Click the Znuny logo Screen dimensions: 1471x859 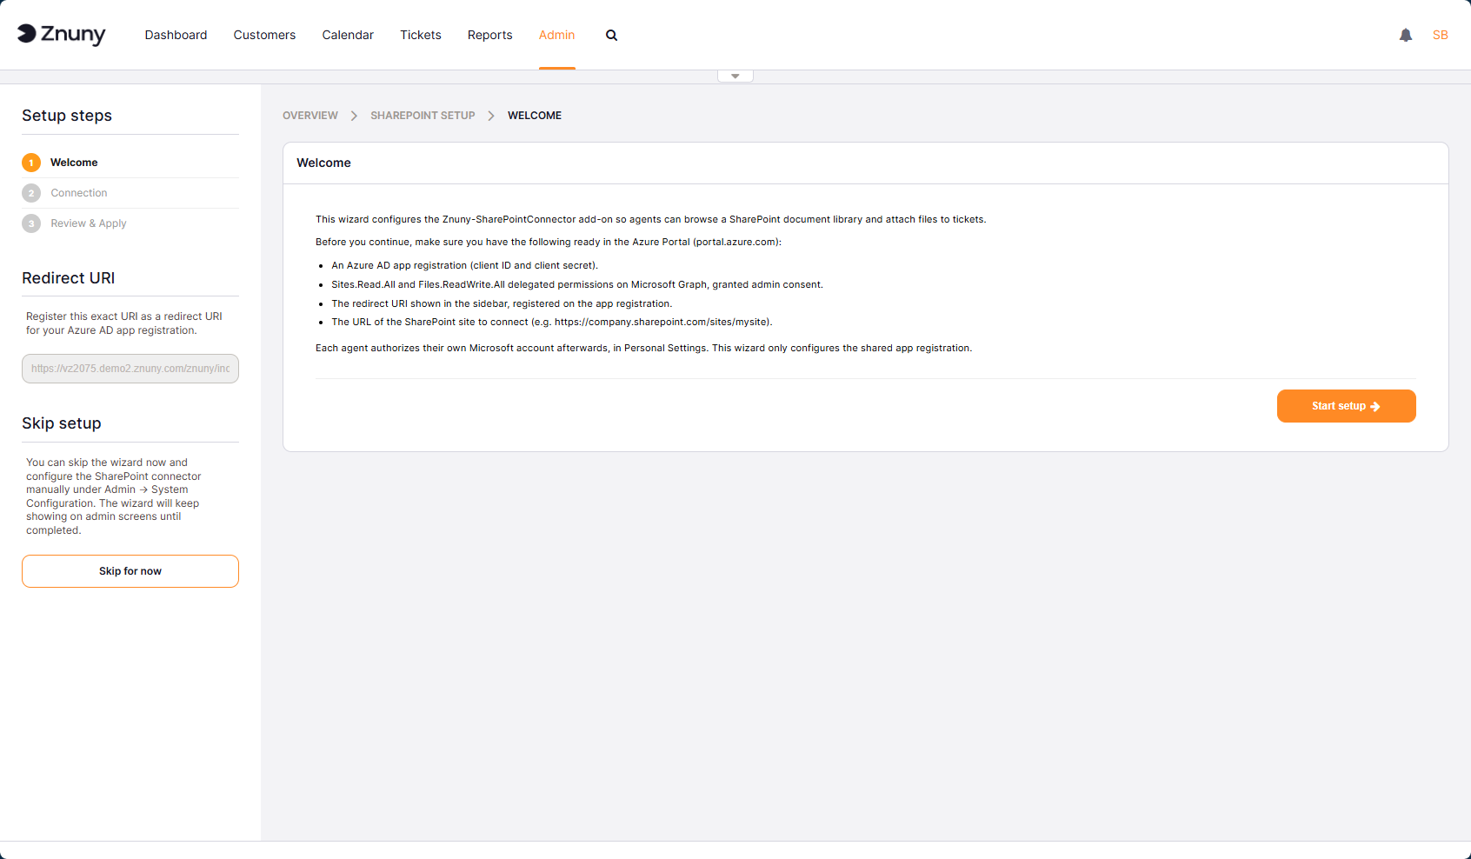[61, 35]
